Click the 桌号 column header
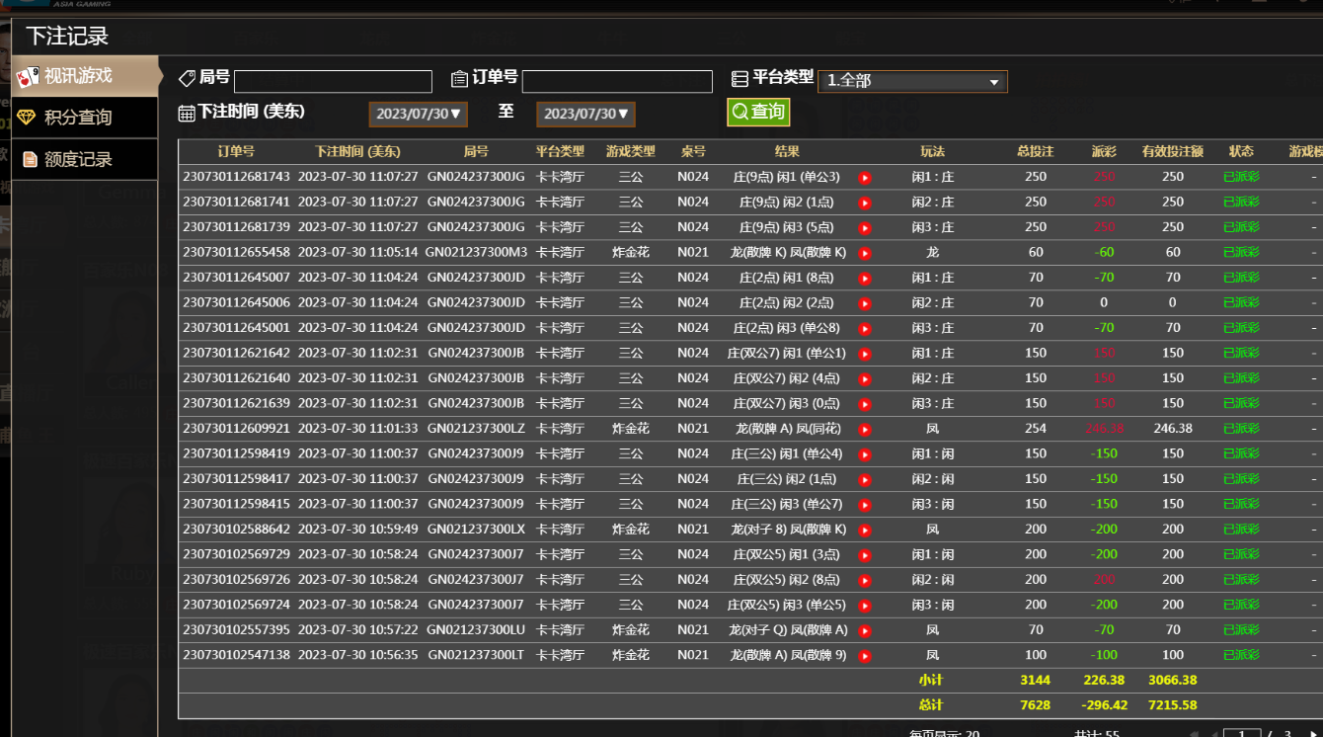 tap(693, 152)
